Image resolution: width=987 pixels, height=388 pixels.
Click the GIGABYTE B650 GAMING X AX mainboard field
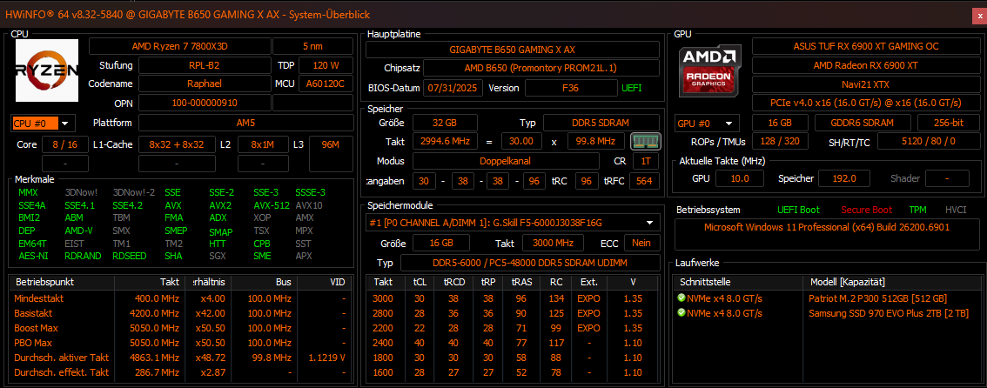tap(512, 49)
